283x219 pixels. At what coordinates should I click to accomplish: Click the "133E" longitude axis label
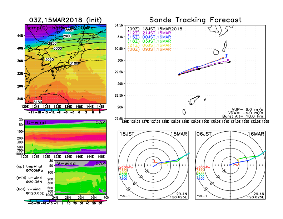[x=265, y=122]
